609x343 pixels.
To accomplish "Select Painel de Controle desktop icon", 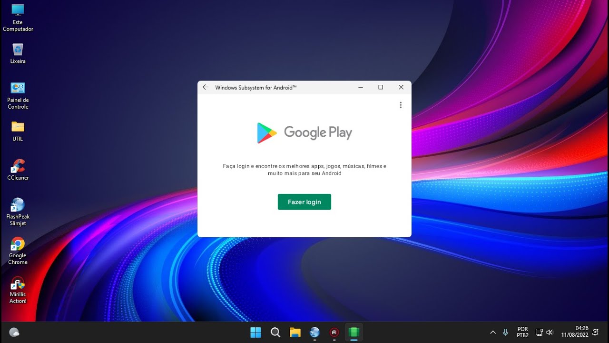I will click(18, 96).
